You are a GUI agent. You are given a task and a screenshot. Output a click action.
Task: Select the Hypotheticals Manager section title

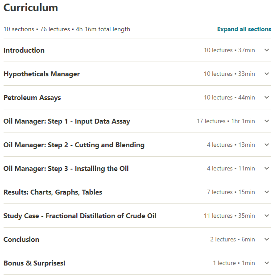click(x=41, y=74)
